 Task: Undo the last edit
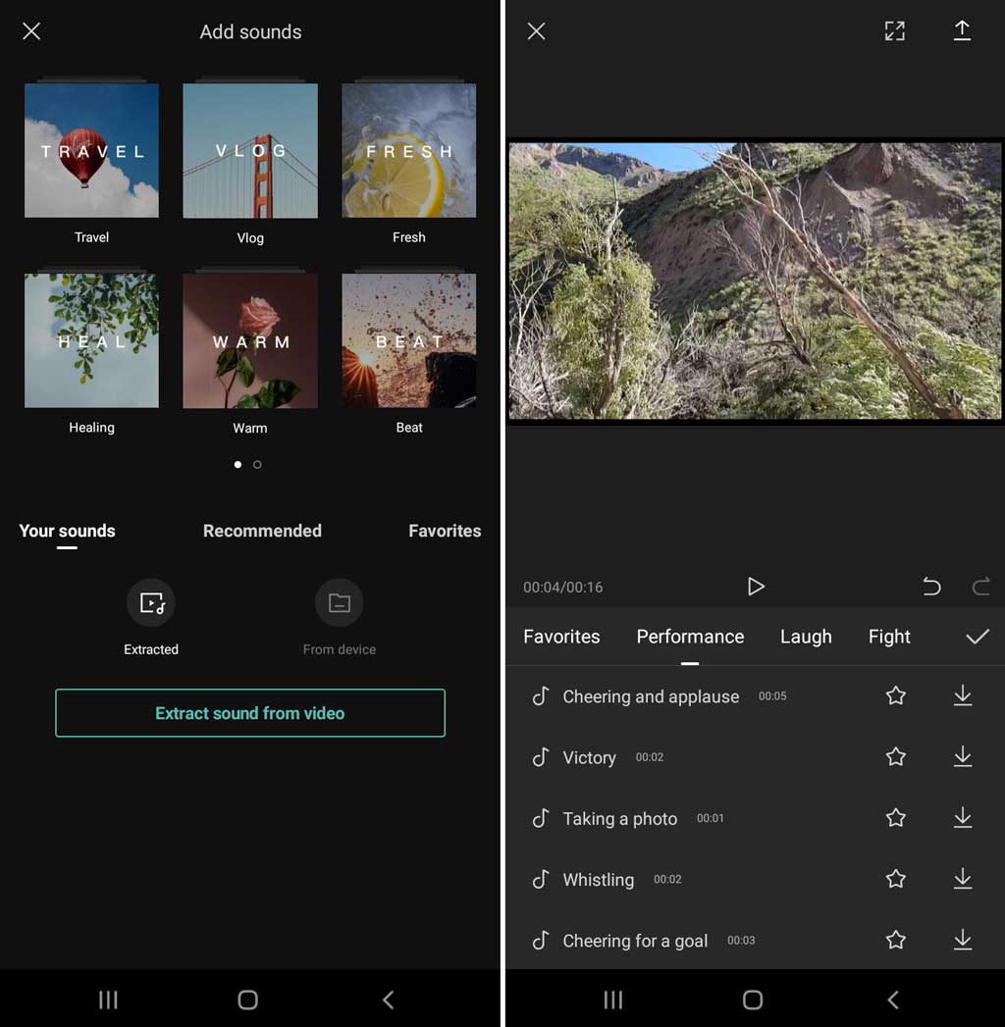[931, 587]
